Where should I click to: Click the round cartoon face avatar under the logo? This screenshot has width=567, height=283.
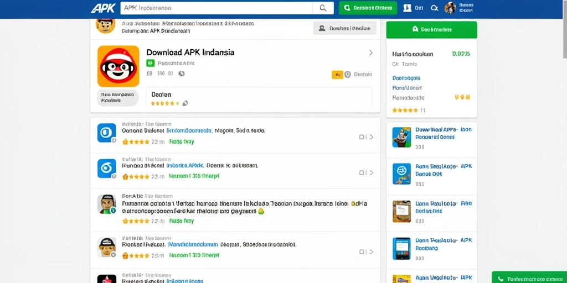tap(106, 24)
